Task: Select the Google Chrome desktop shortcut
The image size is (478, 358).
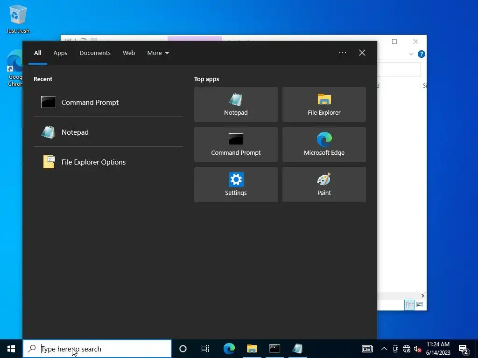Action: point(14,68)
